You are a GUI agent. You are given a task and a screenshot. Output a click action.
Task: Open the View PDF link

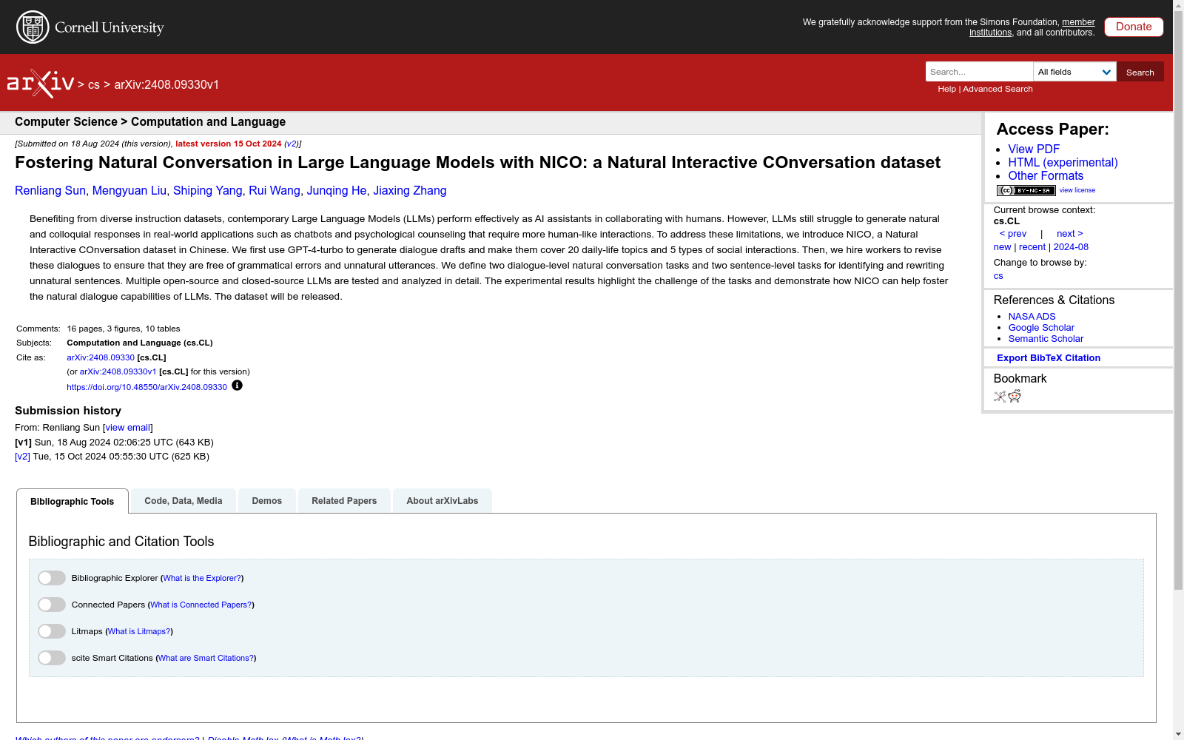[1034, 149]
